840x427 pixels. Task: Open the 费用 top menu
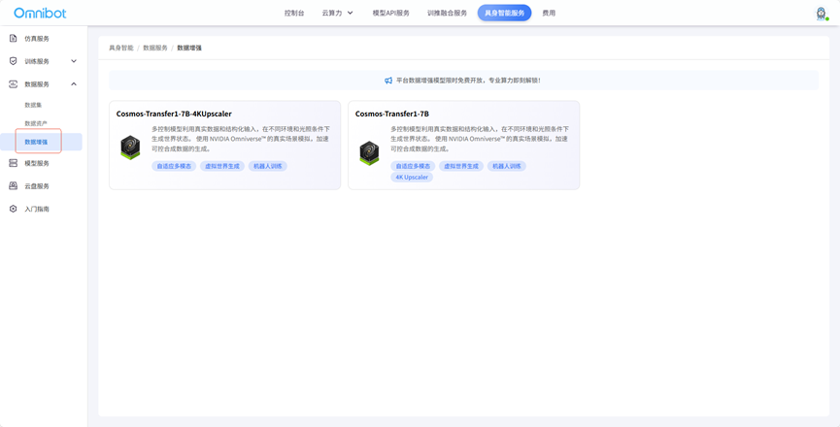(549, 13)
